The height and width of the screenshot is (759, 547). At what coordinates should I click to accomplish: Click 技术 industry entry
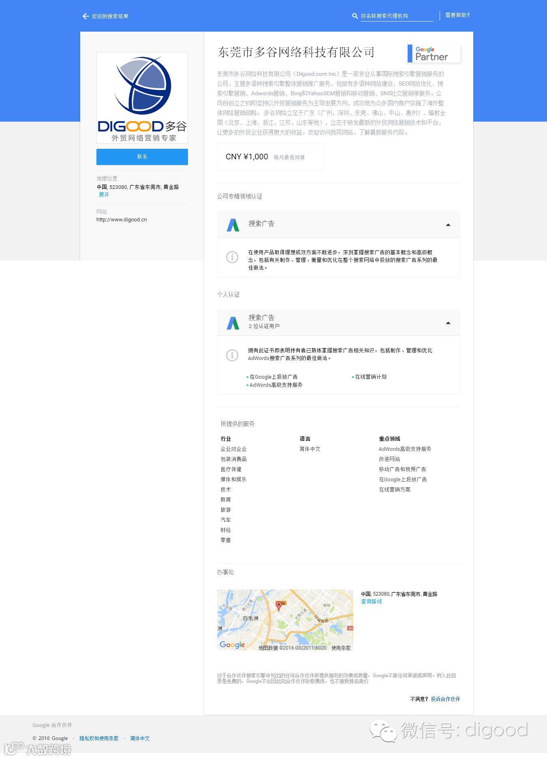click(226, 490)
